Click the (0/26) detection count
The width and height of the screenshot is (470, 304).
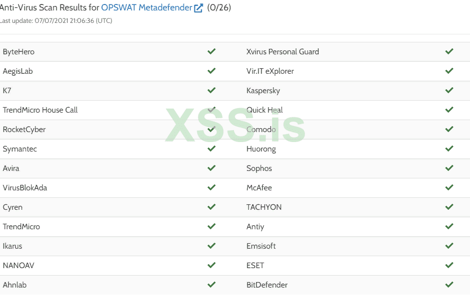[219, 7]
